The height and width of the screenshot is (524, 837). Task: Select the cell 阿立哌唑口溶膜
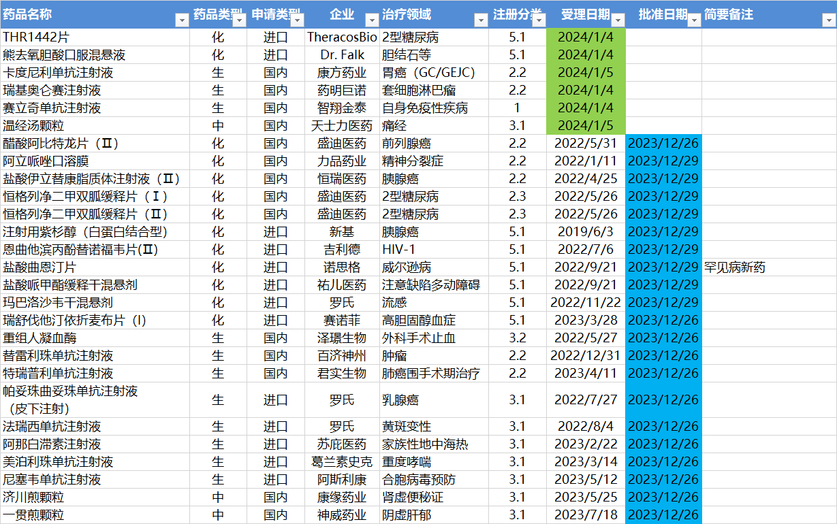click(x=95, y=161)
